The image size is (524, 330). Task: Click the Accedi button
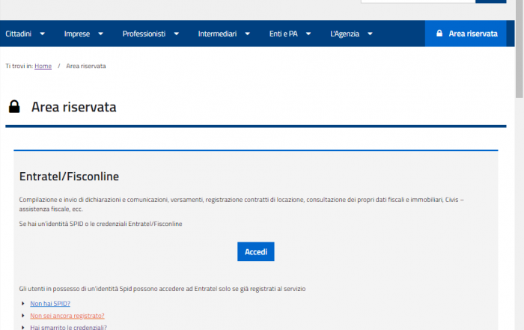click(256, 251)
